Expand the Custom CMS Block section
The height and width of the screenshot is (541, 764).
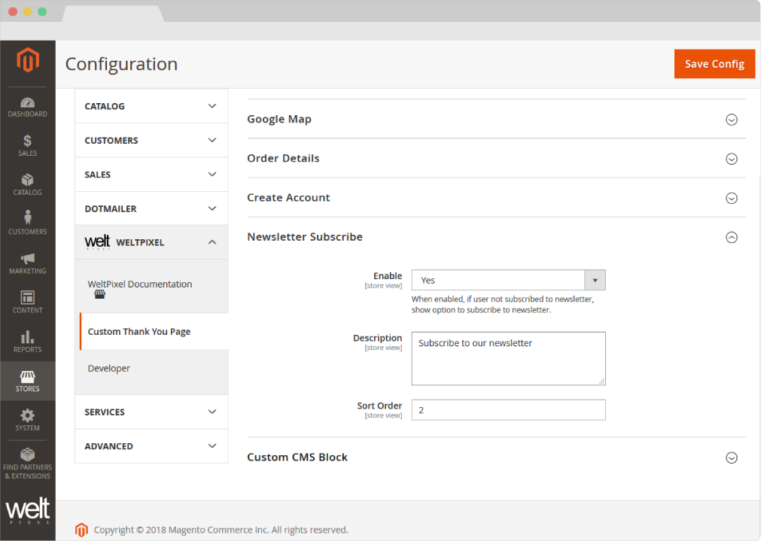click(732, 457)
